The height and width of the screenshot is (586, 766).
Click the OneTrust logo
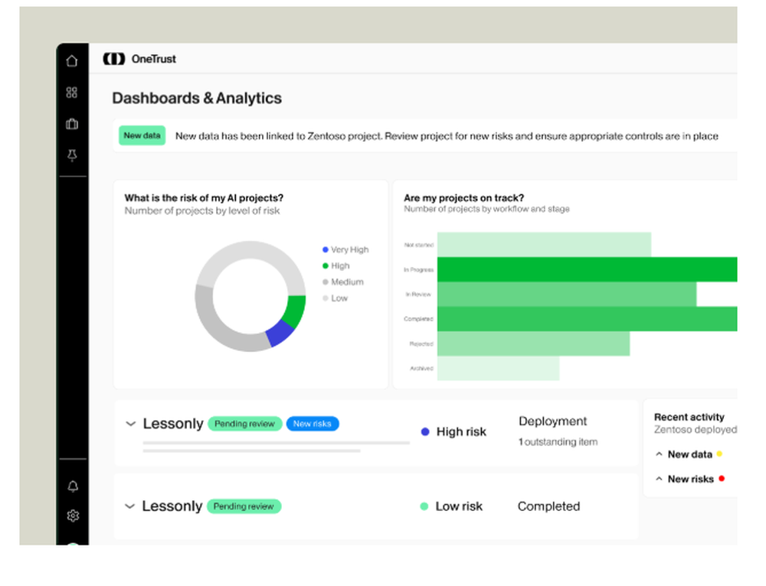[139, 59]
